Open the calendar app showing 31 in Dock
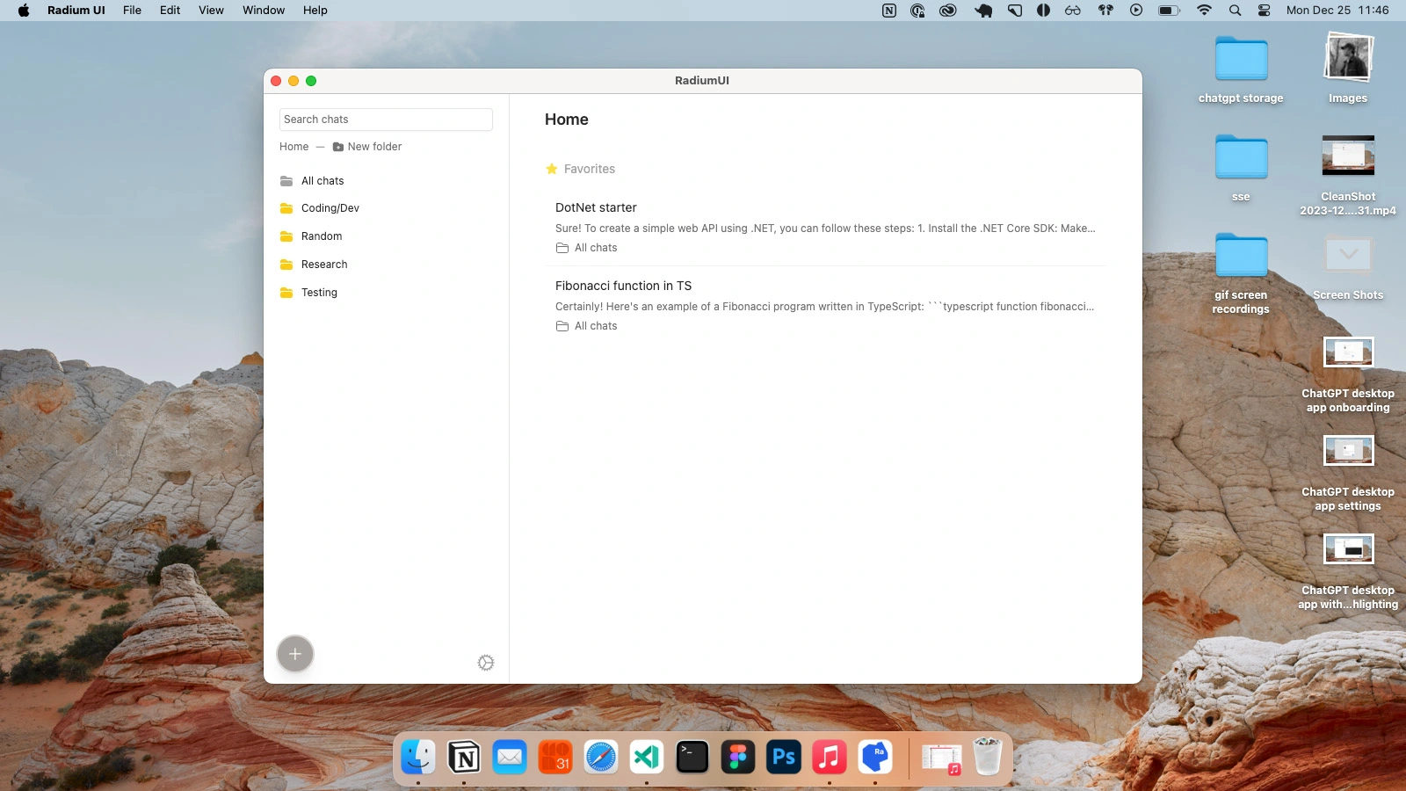Viewport: 1406px width, 791px height. (x=555, y=757)
